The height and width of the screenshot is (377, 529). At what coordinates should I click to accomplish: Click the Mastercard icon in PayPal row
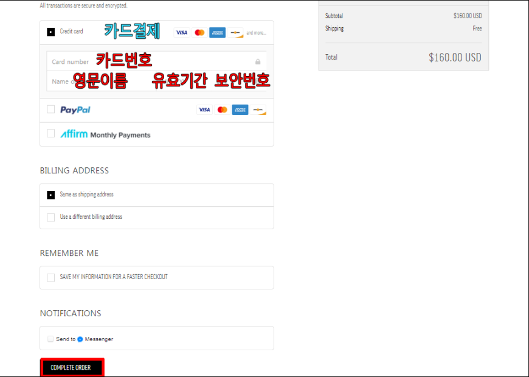click(223, 109)
